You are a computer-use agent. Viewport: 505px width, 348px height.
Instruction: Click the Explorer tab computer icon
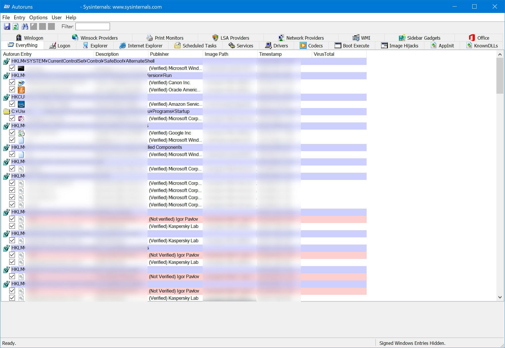pos(86,45)
